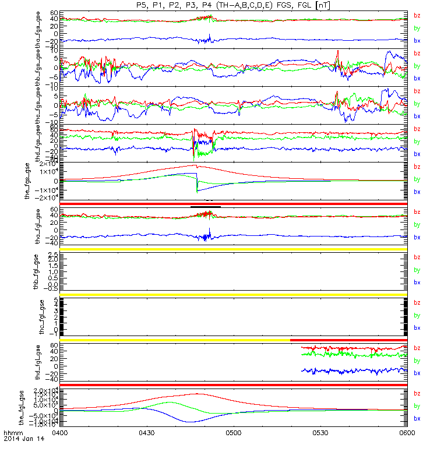Click the '2014 Jan 14' date label

click(24, 439)
